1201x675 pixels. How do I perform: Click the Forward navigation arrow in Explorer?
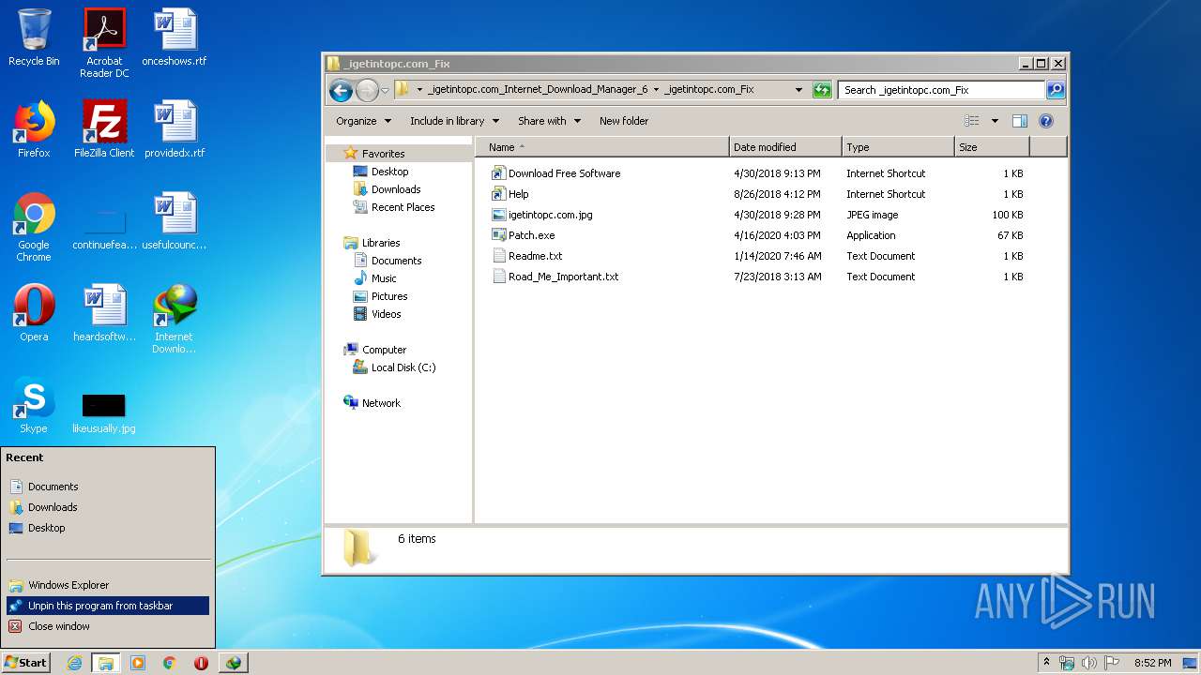pyautogui.click(x=367, y=90)
